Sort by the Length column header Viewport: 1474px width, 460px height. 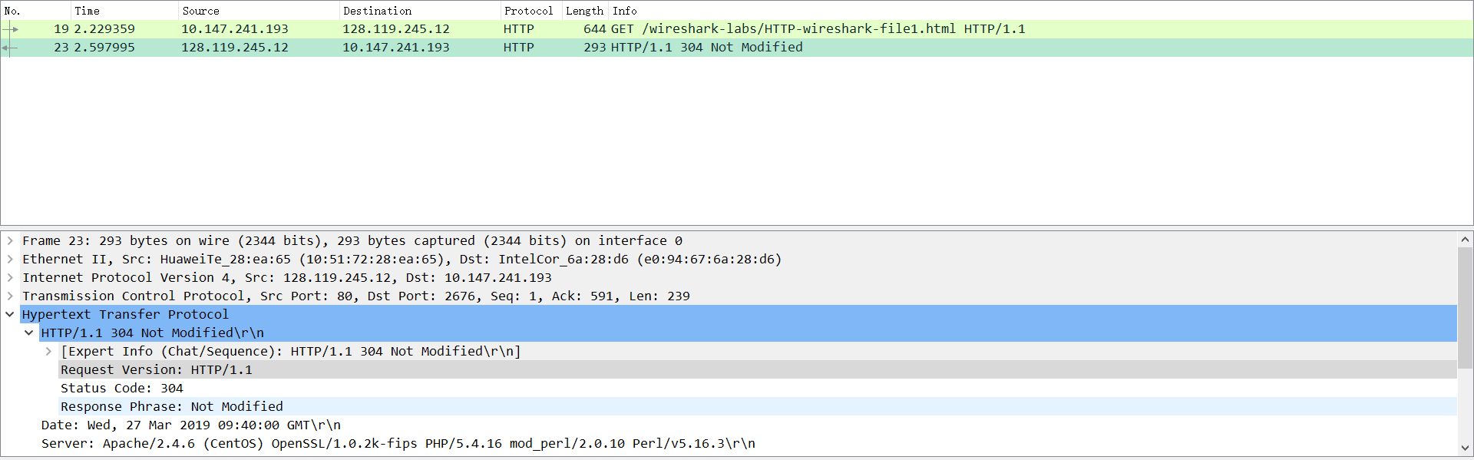pyautogui.click(x=585, y=11)
